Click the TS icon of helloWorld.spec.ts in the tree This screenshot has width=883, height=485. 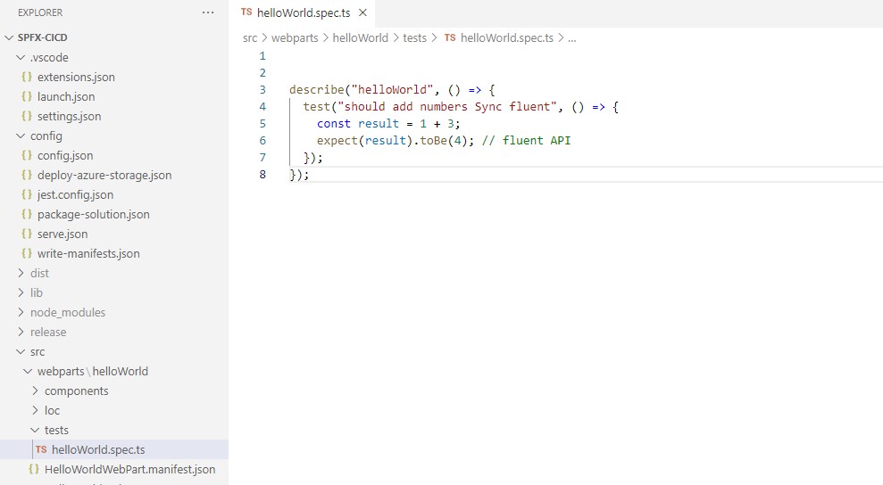point(41,450)
